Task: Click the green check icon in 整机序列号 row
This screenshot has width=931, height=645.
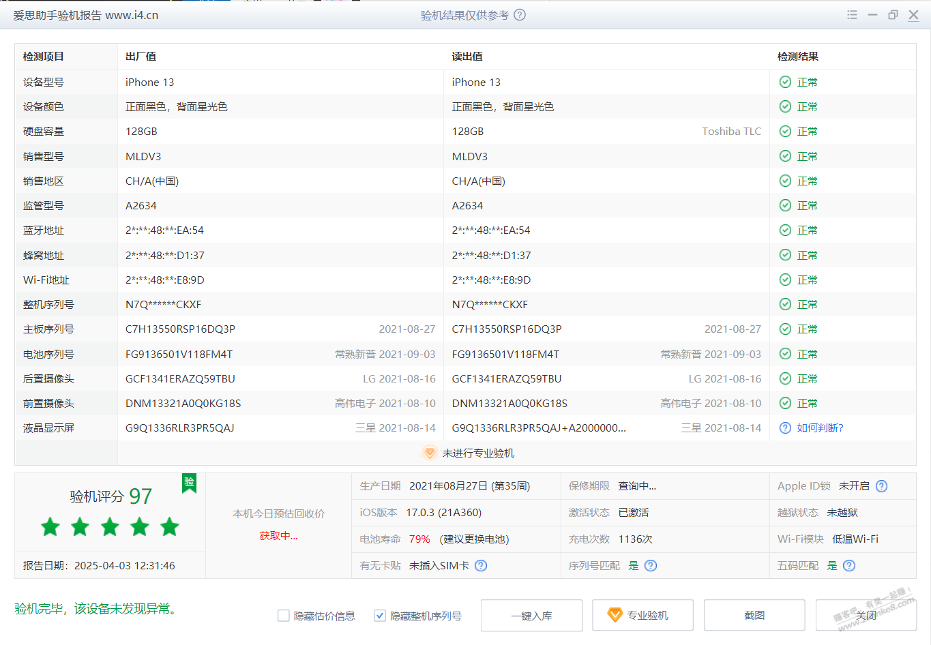Action: [x=785, y=304]
